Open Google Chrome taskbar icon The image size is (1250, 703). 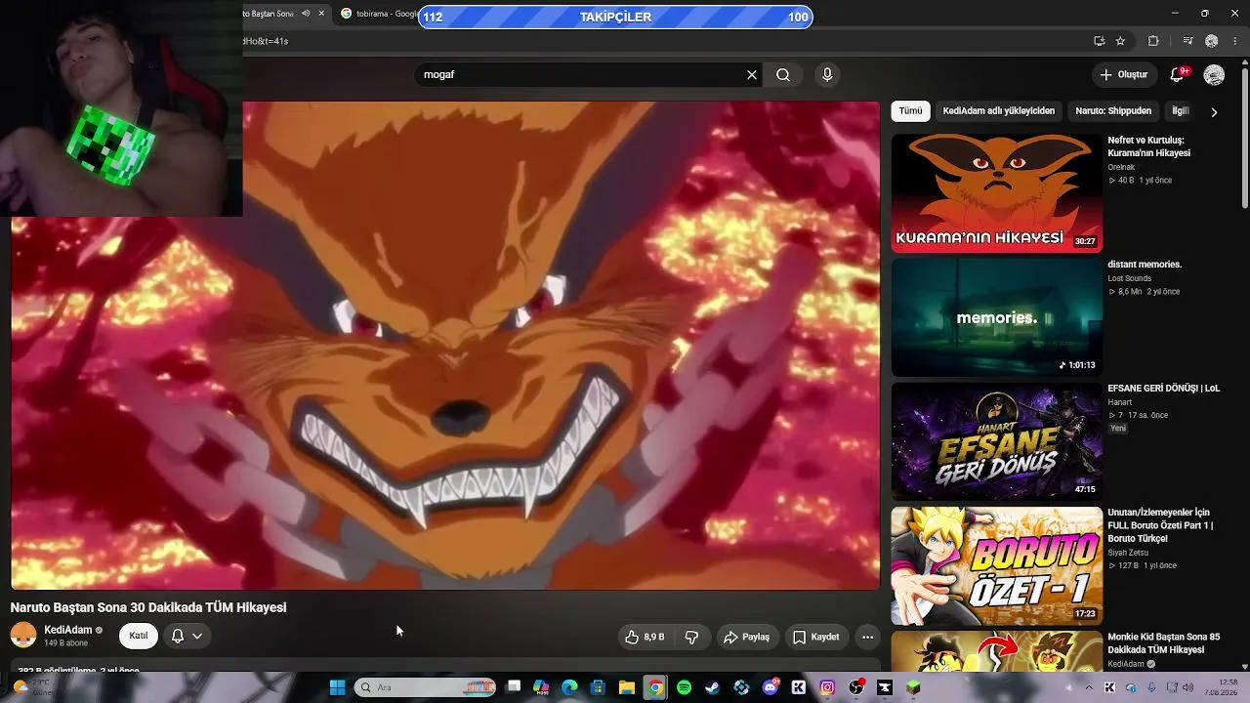[x=655, y=687]
